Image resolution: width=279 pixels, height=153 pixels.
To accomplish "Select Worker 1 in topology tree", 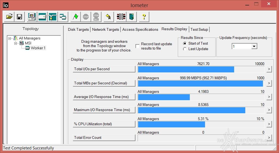I will click(38, 48).
